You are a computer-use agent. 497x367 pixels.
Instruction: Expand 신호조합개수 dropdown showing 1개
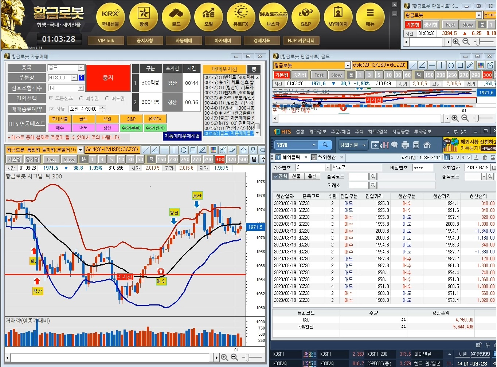[x=81, y=88]
